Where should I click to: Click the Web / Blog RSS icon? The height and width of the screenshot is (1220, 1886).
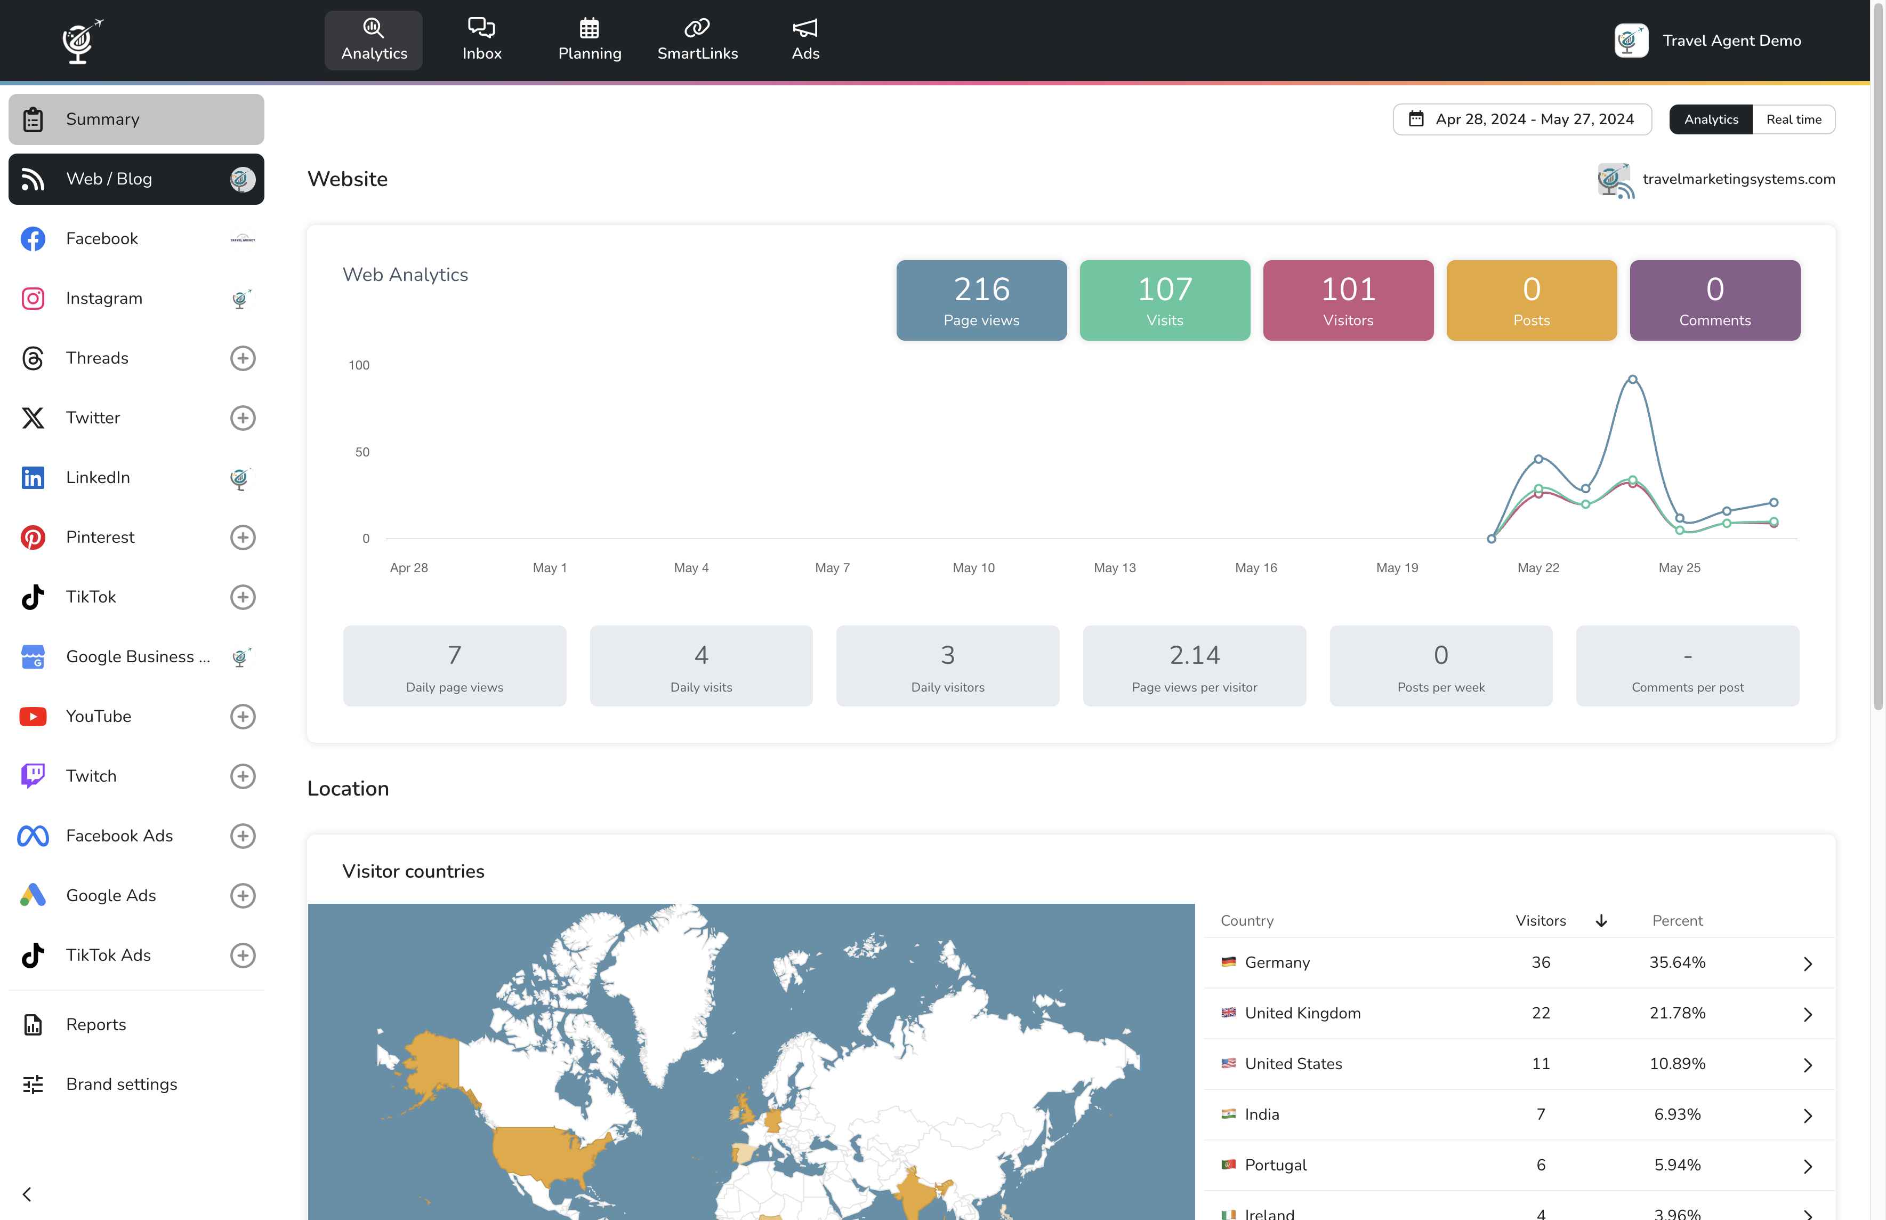tap(33, 179)
